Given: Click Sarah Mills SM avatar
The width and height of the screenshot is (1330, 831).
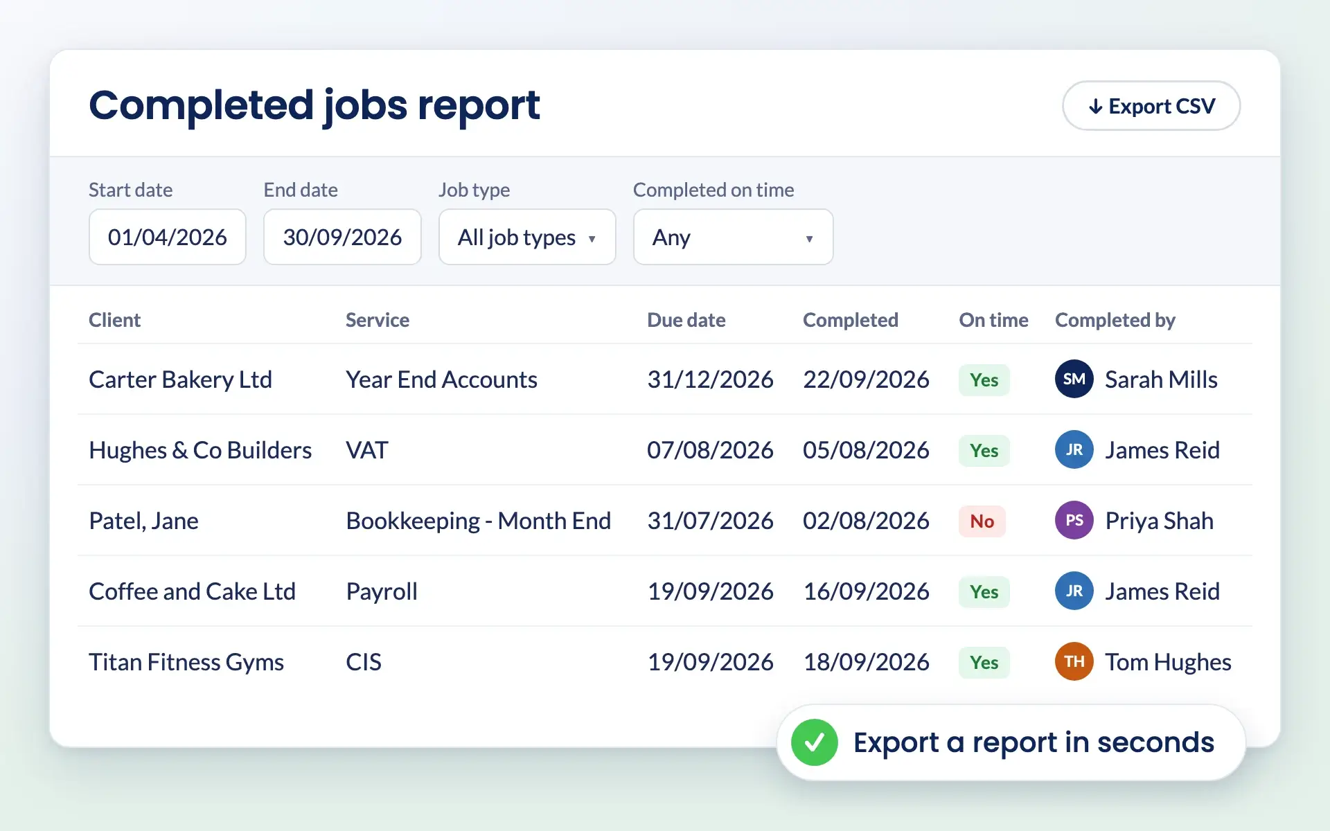Looking at the screenshot, I should point(1074,379).
